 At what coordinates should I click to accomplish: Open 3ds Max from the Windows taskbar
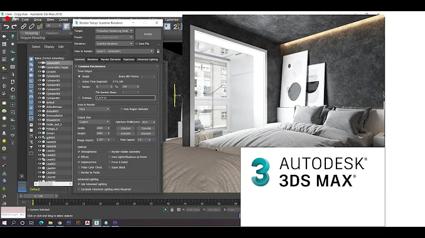pyautogui.click(x=96, y=223)
